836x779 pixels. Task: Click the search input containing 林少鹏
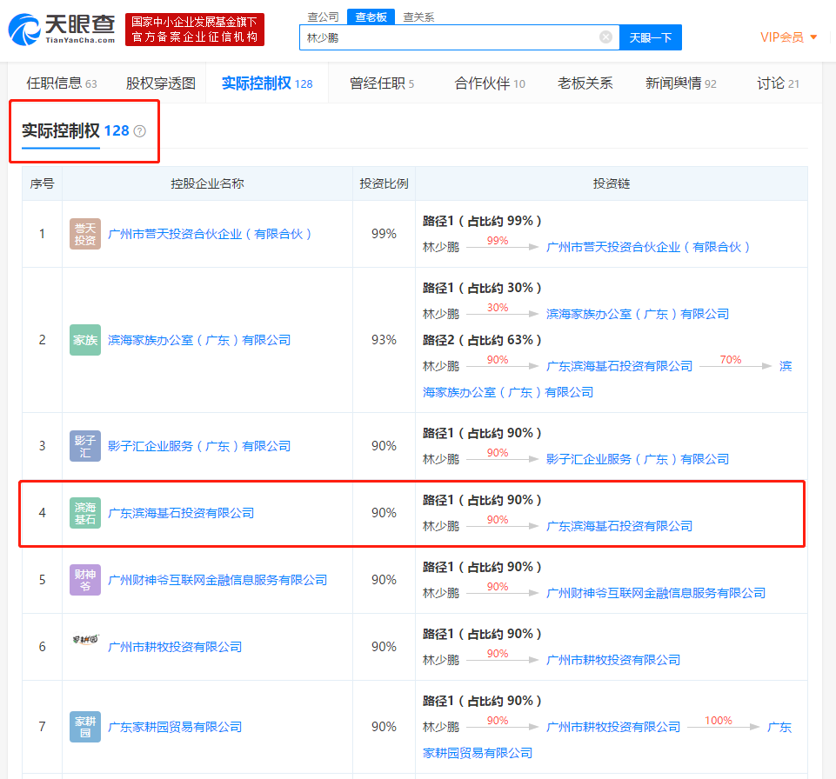pyautogui.click(x=448, y=37)
